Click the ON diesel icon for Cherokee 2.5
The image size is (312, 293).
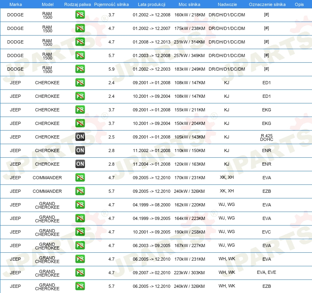click(x=80, y=137)
